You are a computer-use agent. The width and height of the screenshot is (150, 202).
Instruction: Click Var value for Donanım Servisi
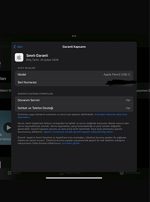tap(128, 100)
